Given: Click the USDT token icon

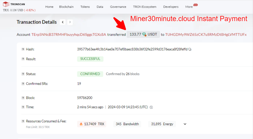Looking at the screenshot, I should 144,34.
